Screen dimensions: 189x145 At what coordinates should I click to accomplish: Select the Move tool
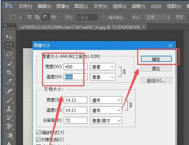point(9,37)
